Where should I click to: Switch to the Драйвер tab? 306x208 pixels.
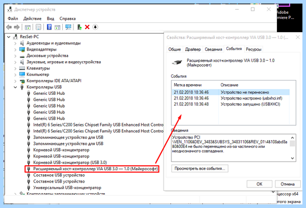(193, 49)
